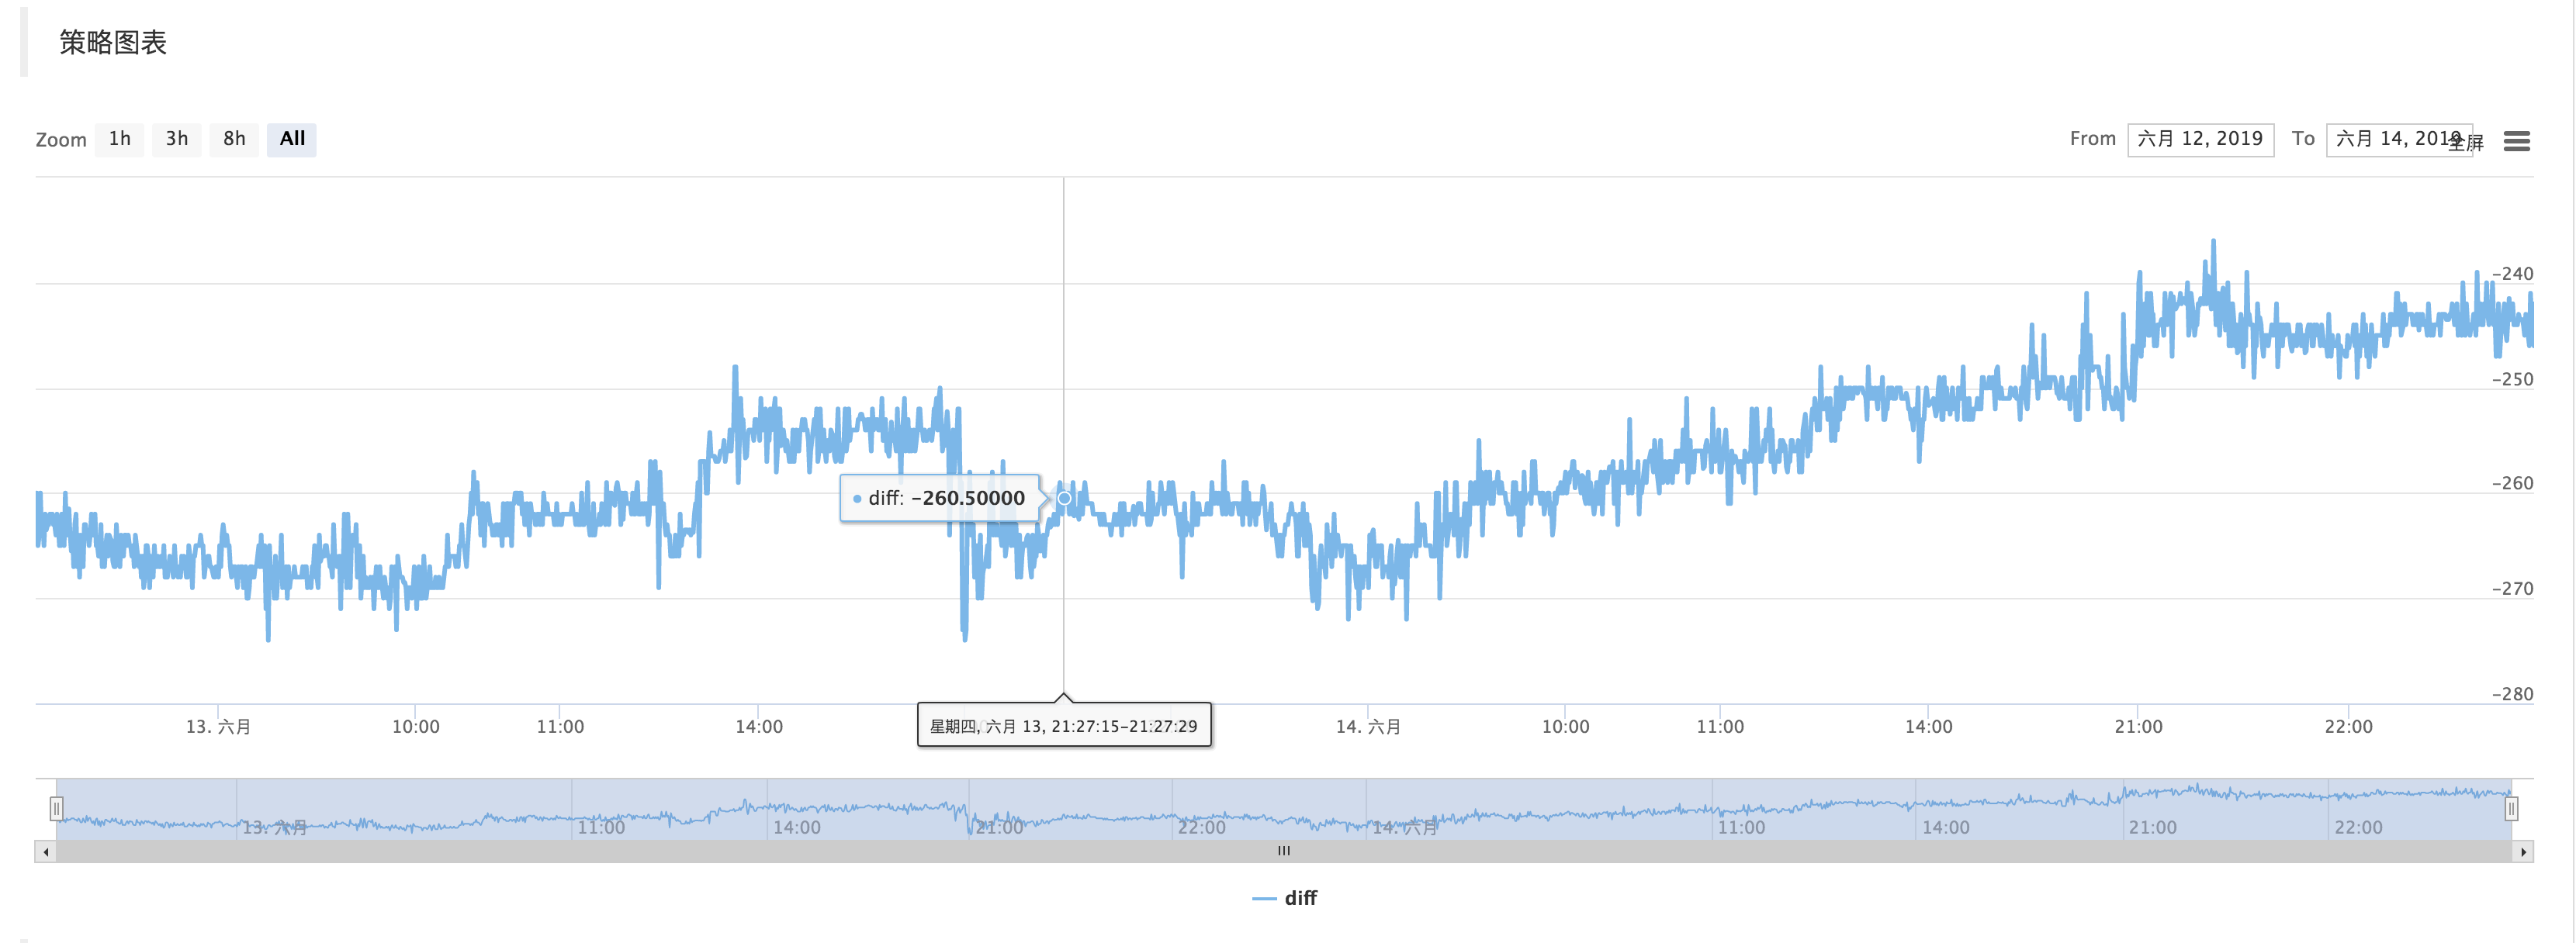Click the 14:00 region in navigator
The height and width of the screenshot is (943, 2576).
pyautogui.click(x=796, y=827)
